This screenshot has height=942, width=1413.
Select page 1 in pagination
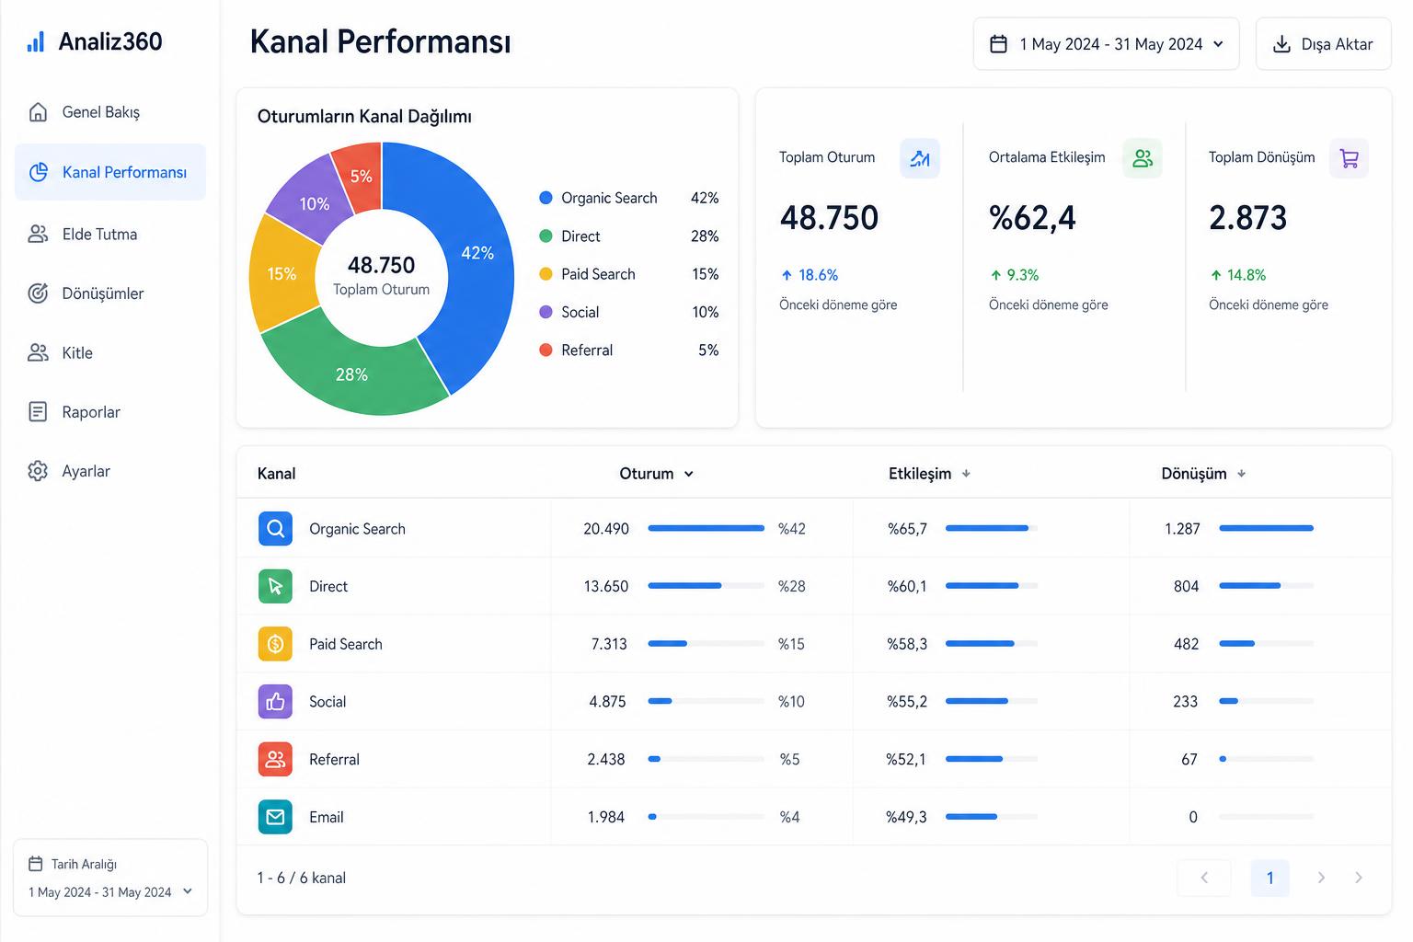(x=1270, y=878)
